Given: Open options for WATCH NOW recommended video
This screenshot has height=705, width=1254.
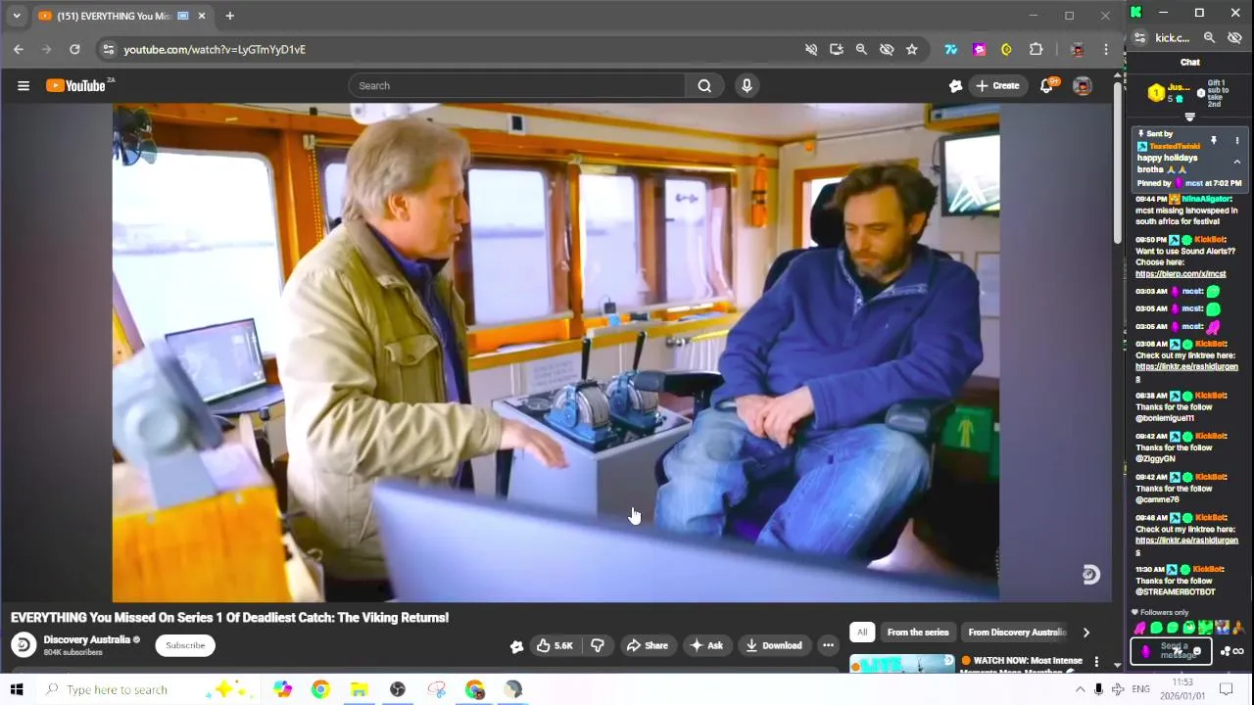Looking at the screenshot, I should [x=1096, y=662].
